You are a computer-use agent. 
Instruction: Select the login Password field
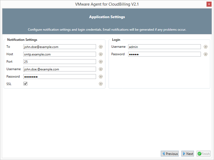coord(164,54)
